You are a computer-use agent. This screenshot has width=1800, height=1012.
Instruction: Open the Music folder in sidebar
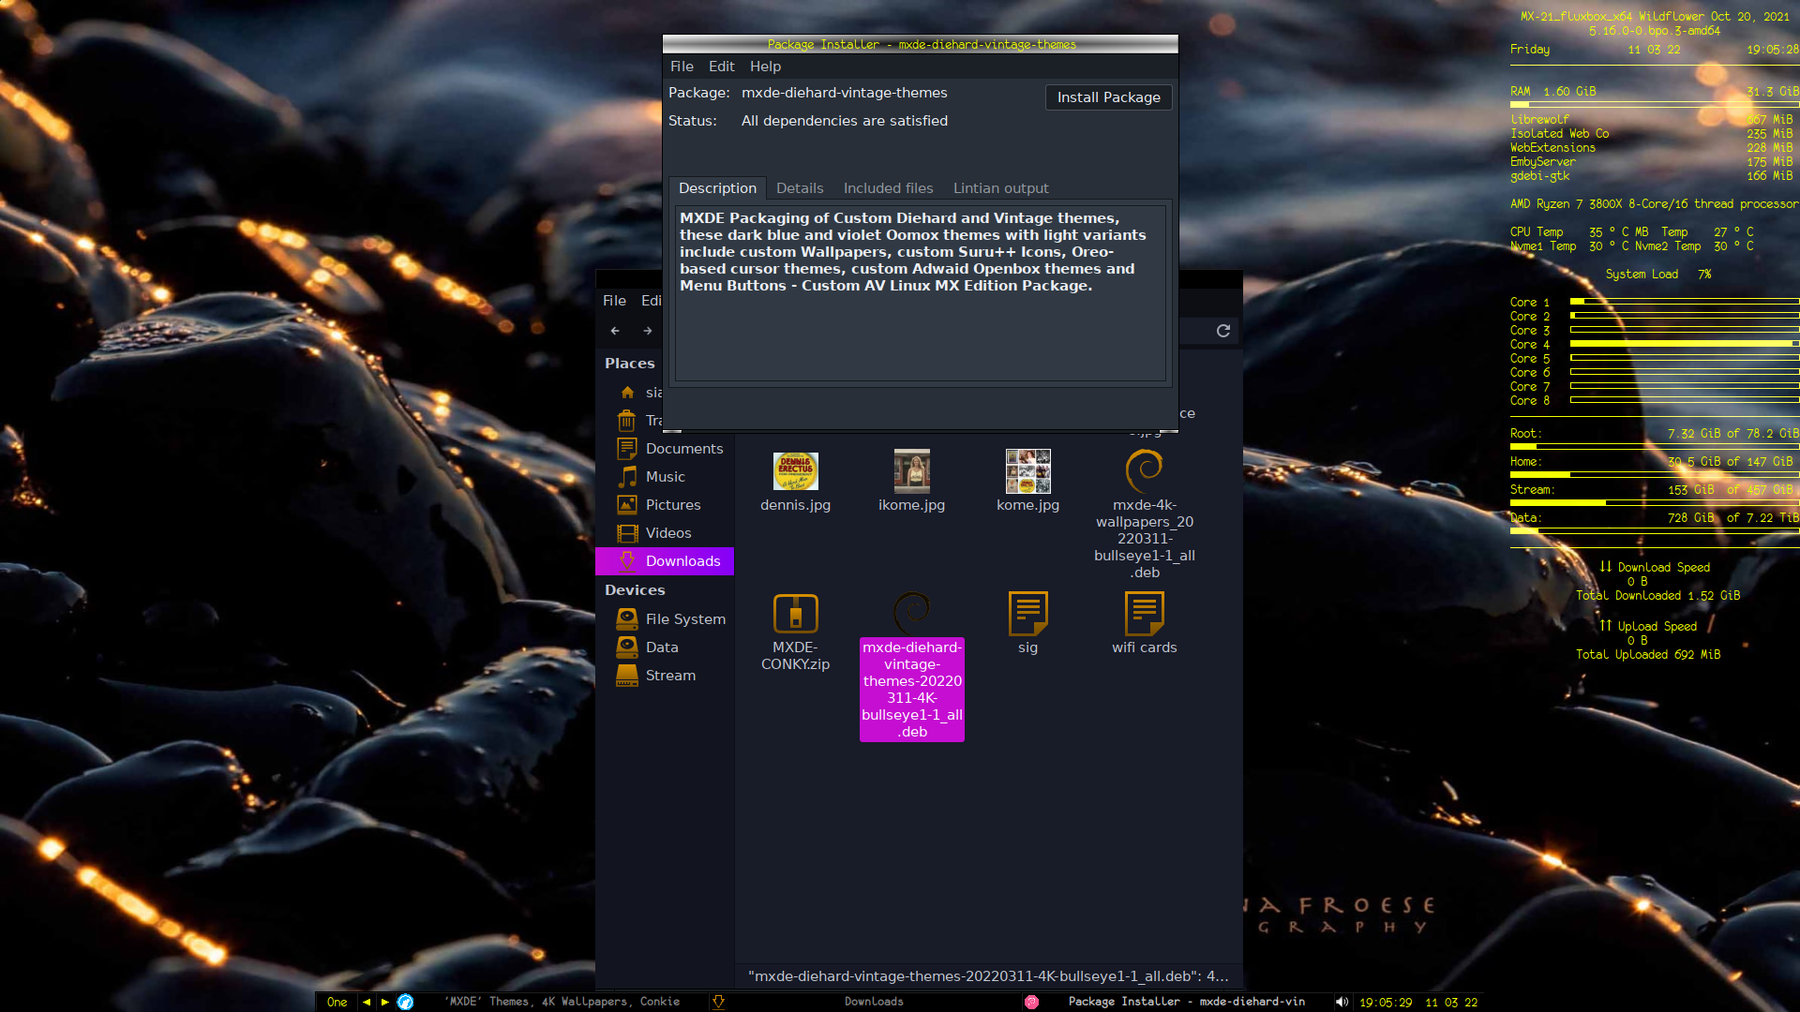(665, 477)
